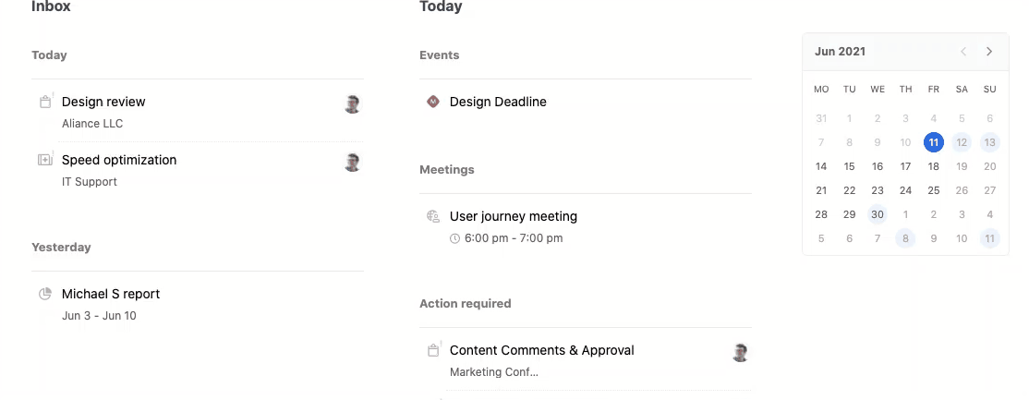Click the clock icon beside 6:00 pm

point(454,238)
